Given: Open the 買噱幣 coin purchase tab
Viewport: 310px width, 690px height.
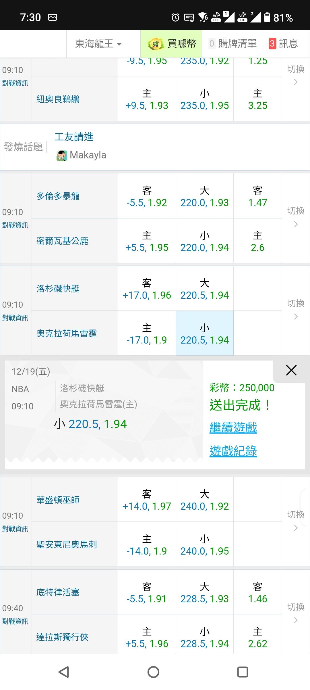Looking at the screenshot, I should [x=172, y=44].
